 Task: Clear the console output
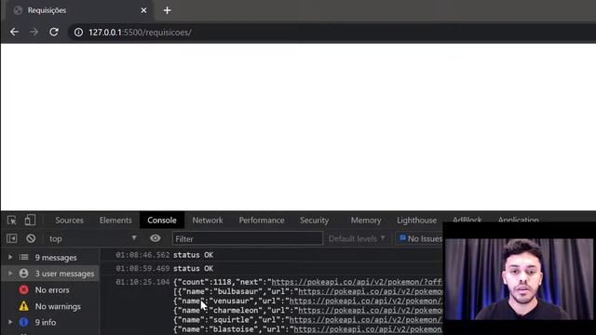[31, 238]
